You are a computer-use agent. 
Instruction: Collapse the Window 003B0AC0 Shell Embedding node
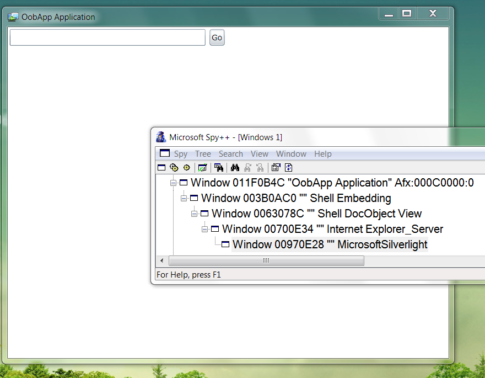click(x=184, y=199)
